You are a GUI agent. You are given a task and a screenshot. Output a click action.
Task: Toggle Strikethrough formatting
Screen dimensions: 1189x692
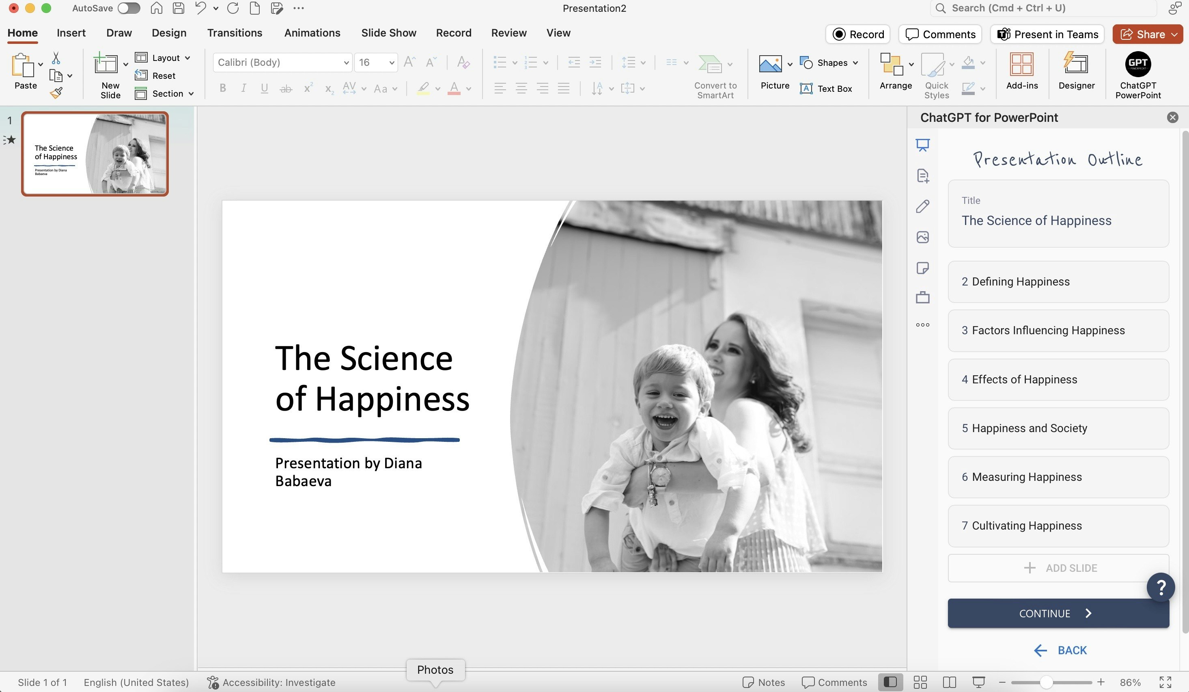(286, 88)
